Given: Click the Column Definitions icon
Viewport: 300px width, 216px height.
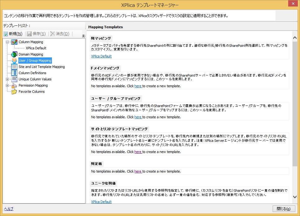Looking at the screenshot, I should 14,73.
